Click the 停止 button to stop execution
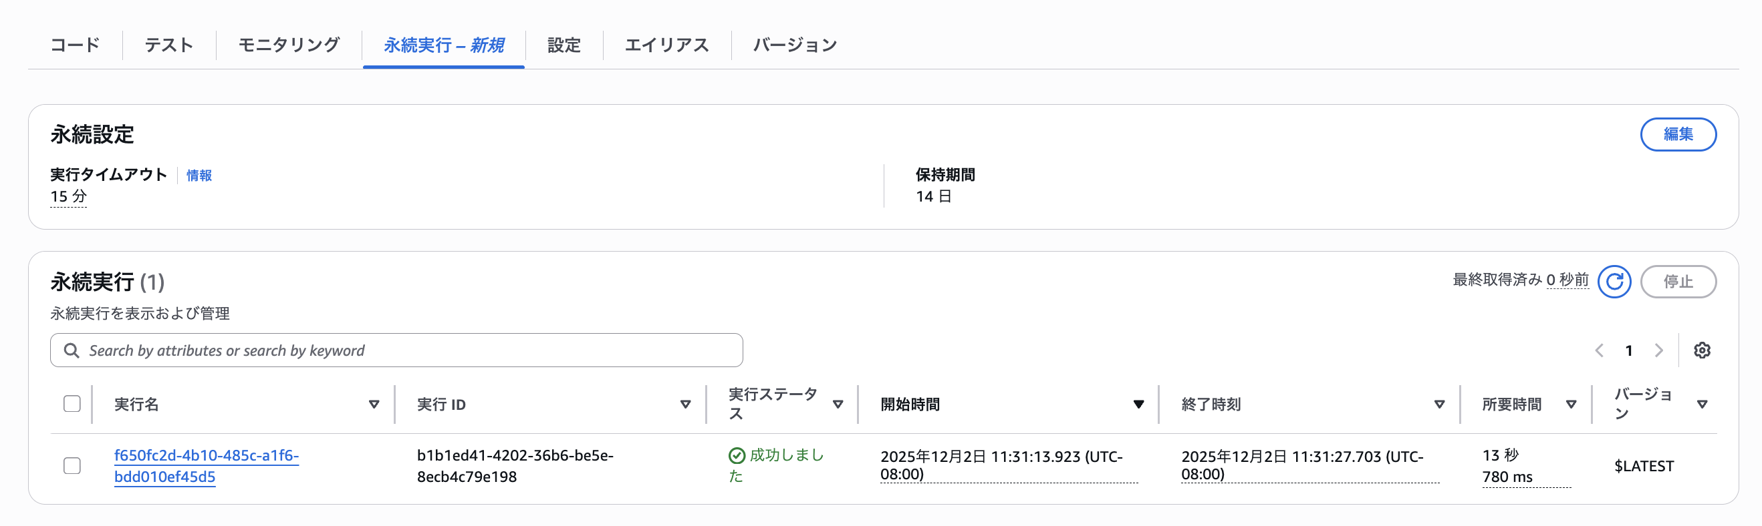The image size is (1762, 526). point(1678,281)
